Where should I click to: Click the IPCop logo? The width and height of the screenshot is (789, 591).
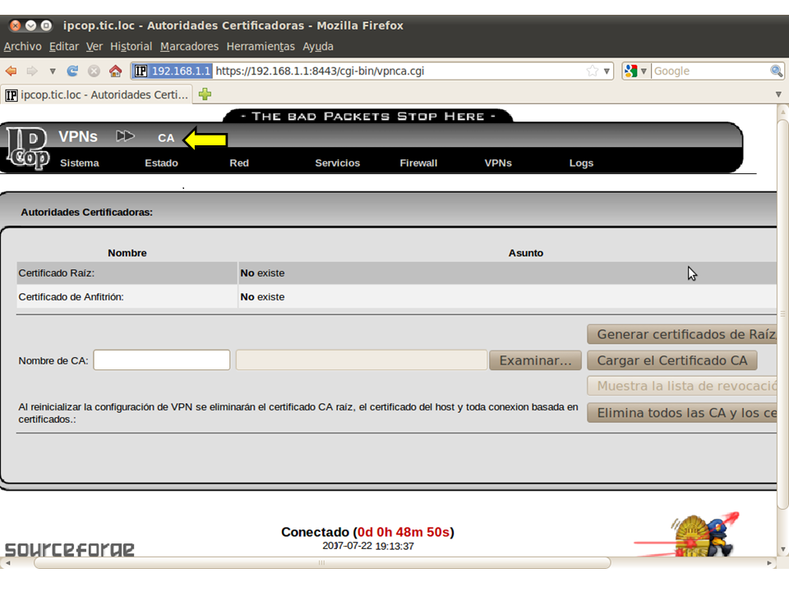28,148
